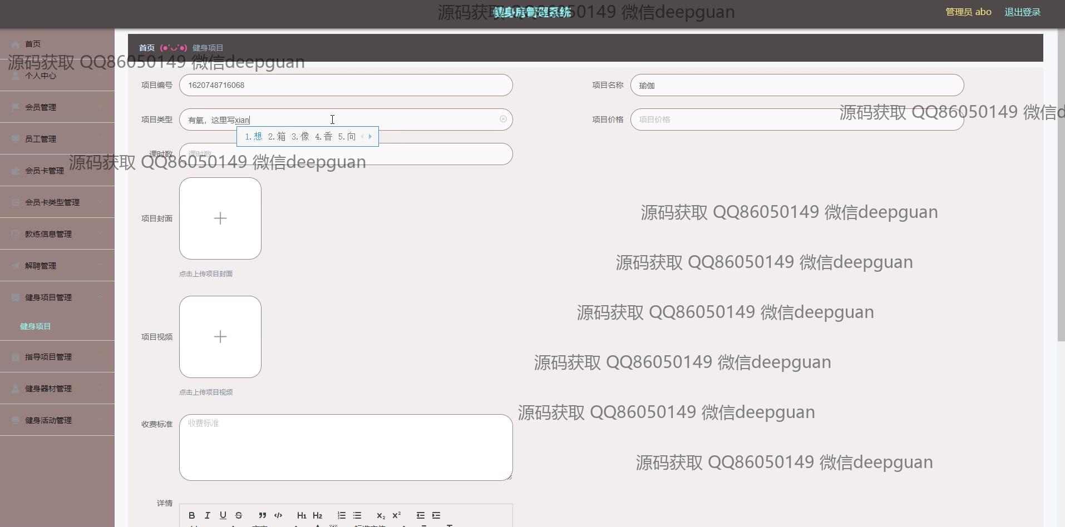Apply H1 heading style

pyautogui.click(x=302, y=515)
